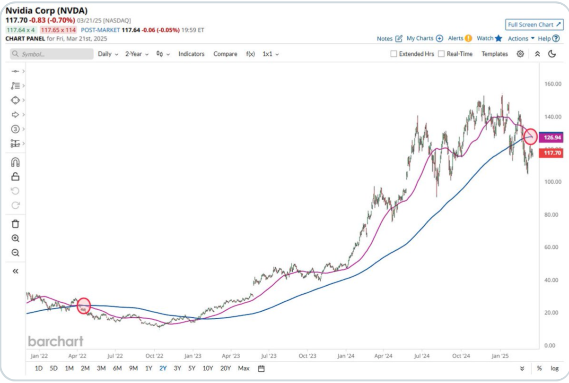569x383 pixels.
Task: Select the 5Y time range tab
Action: [192, 368]
